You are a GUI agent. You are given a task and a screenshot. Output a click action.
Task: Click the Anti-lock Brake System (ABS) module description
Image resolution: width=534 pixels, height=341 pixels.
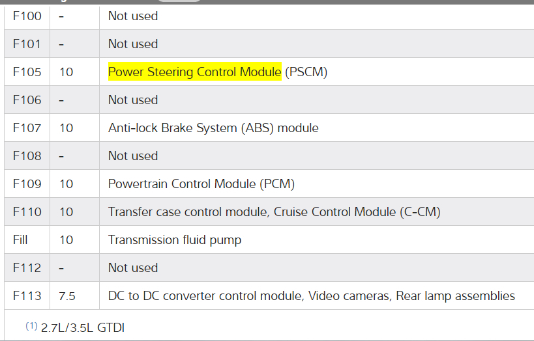(213, 128)
